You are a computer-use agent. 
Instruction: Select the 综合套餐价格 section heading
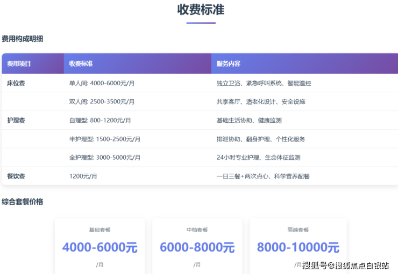click(x=22, y=202)
